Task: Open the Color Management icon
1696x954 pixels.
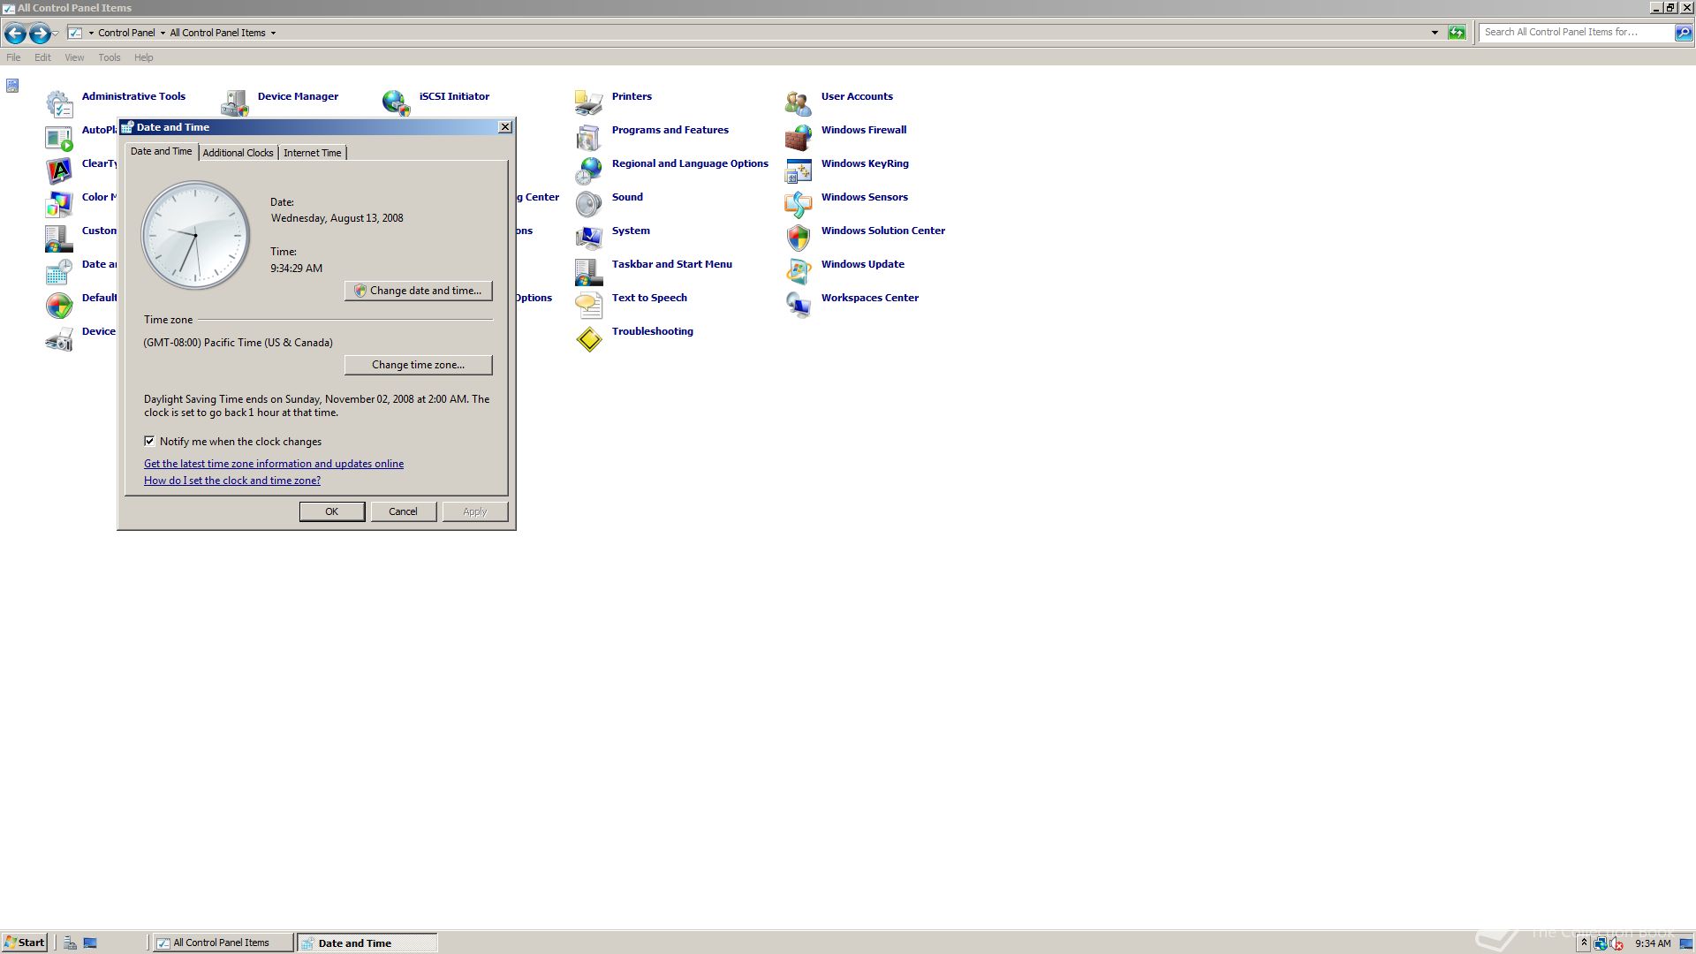Action: [x=59, y=204]
